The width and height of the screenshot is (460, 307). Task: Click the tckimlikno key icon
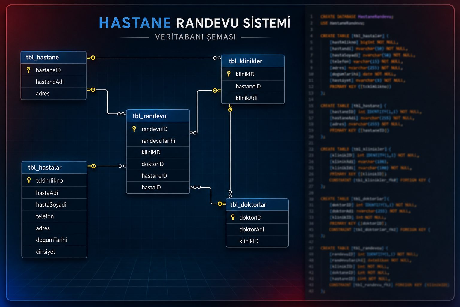(29, 180)
